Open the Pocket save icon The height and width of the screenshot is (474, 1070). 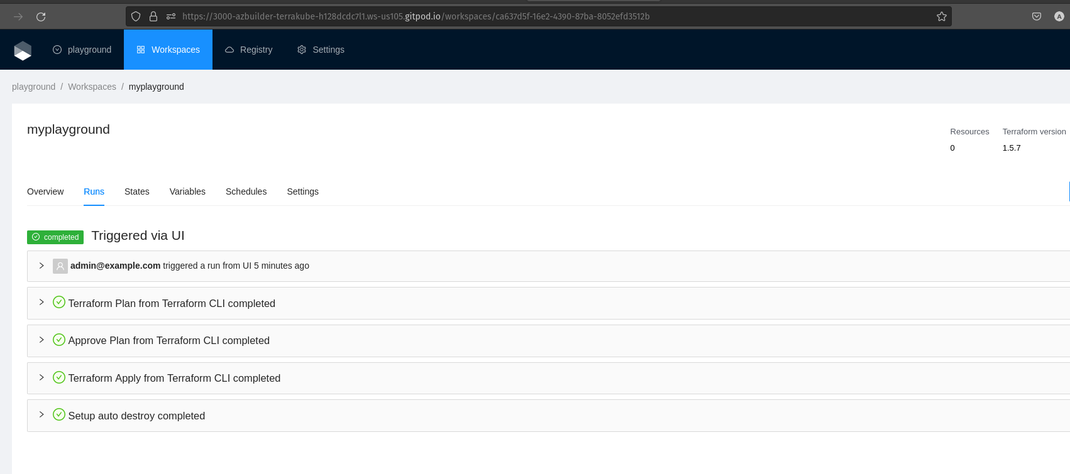pyautogui.click(x=1036, y=17)
